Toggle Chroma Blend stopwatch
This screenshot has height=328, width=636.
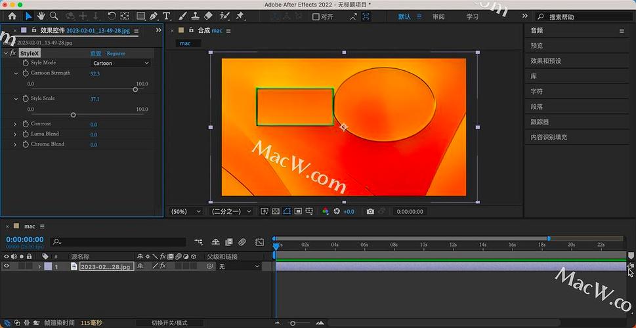(x=26, y=144)
